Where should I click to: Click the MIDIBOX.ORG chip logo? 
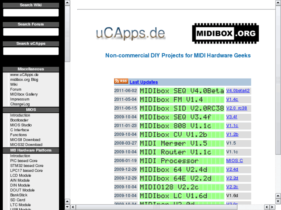pyautogui.click(x=225, y=34)
